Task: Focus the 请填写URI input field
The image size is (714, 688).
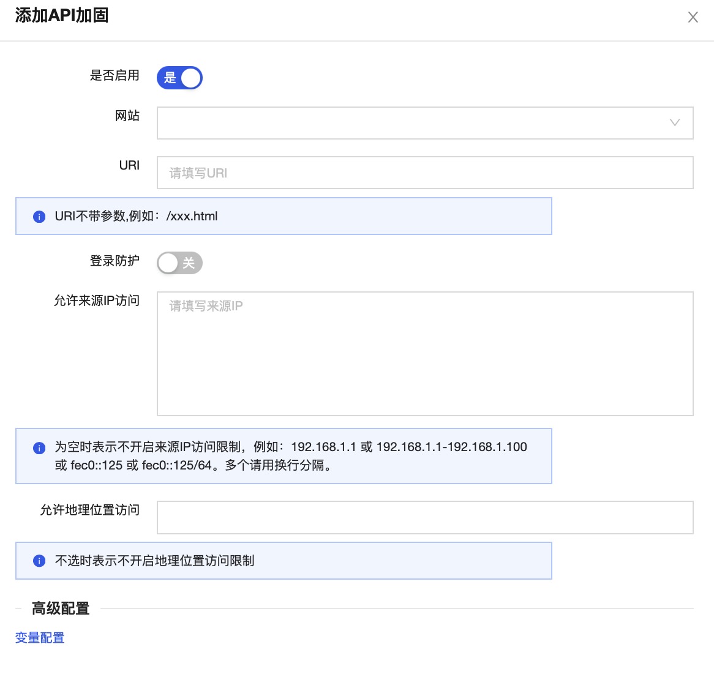Action: click(x=424, y=173)
